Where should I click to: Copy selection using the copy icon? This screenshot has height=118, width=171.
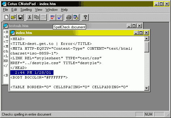[x=36, y=17]
